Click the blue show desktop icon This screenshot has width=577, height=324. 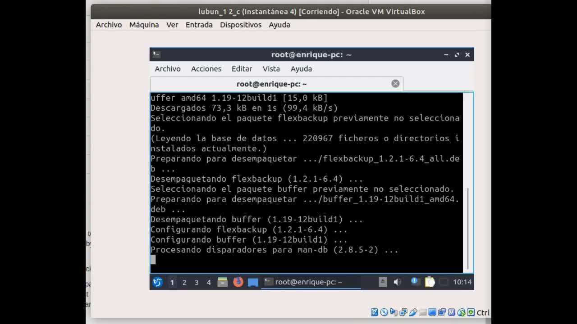click(253, 282)
